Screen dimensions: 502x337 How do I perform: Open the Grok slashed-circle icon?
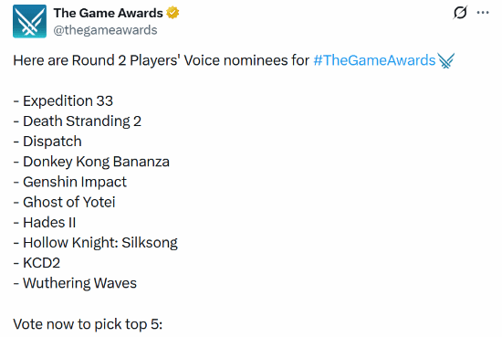460,13
